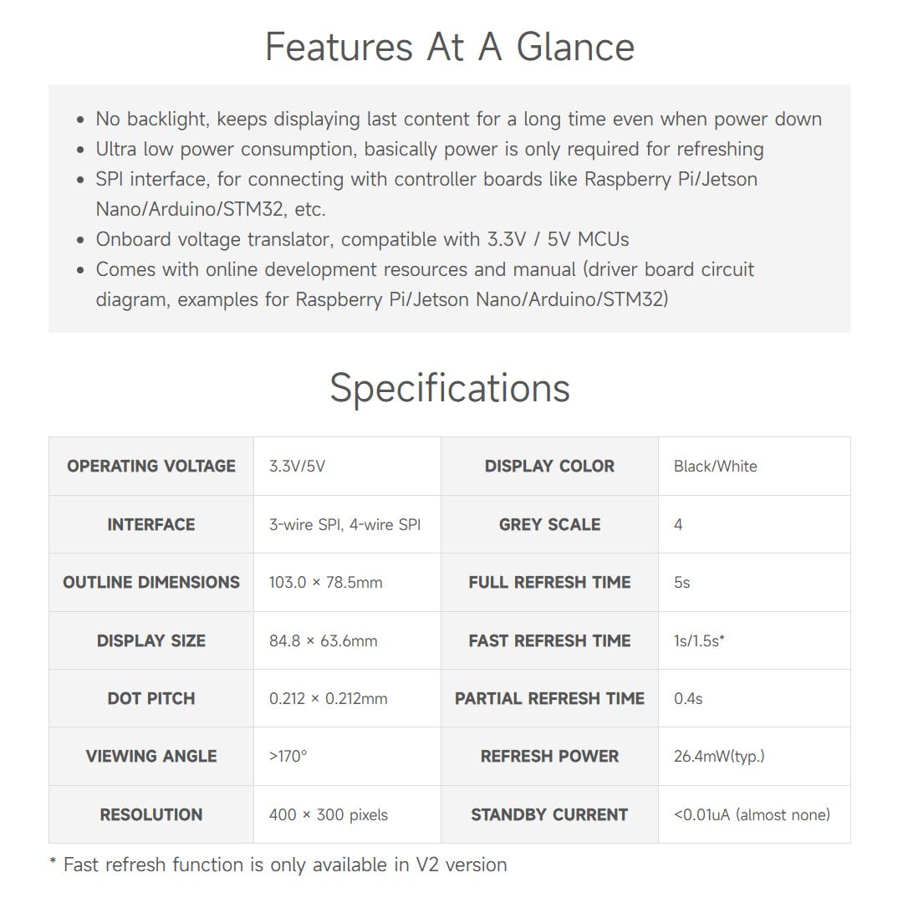Click the PARTIAL REFRESH TIME label
Viewport: 903px width, 903px height.
[x=549, y=699]
